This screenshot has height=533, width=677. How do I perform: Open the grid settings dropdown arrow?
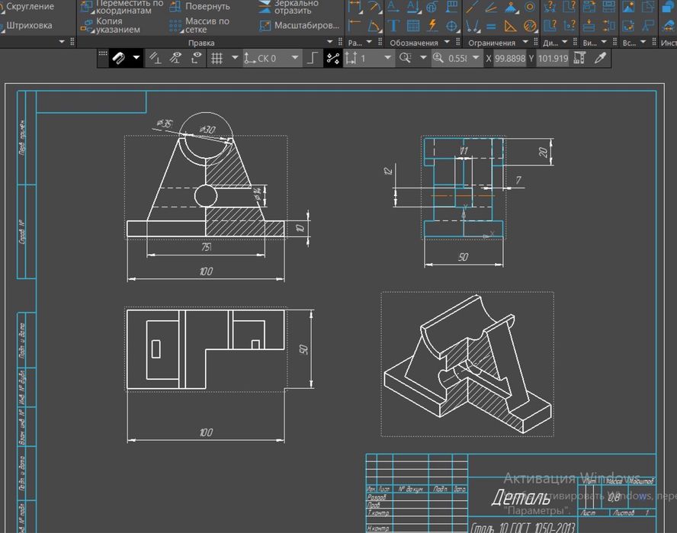[235, 58]
